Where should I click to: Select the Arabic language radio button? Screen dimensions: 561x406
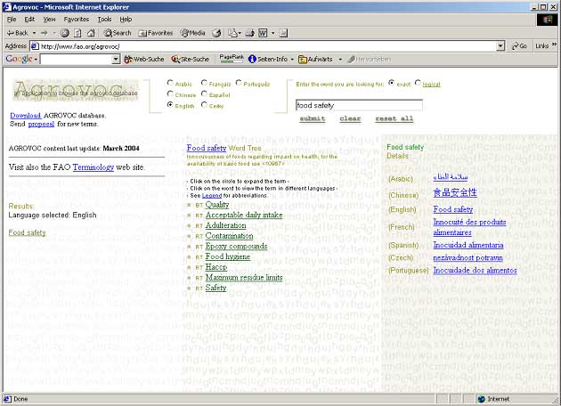point(170,83)
